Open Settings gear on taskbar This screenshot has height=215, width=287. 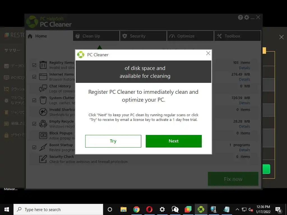[162, 209]
